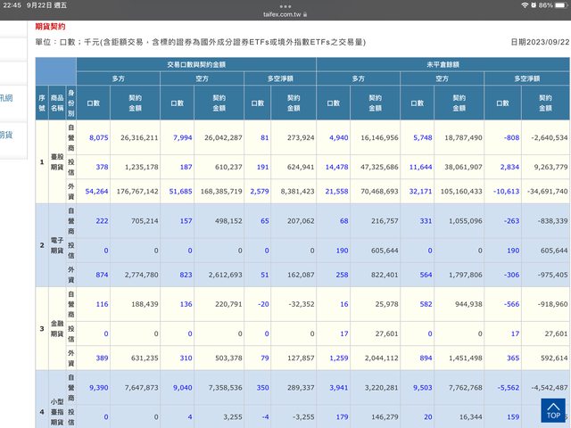Click the 7,994 short volume link
This screenshot has width=571, height=428.
point(181,138)
